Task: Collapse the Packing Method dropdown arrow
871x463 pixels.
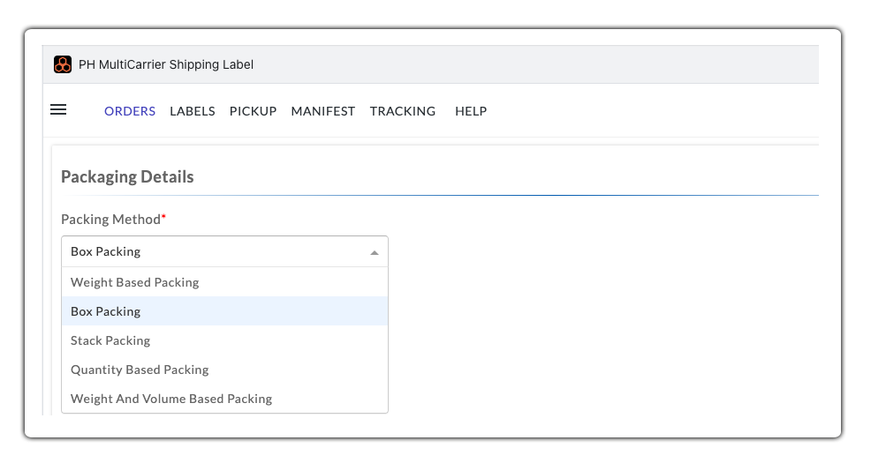Action: point(375,252)
